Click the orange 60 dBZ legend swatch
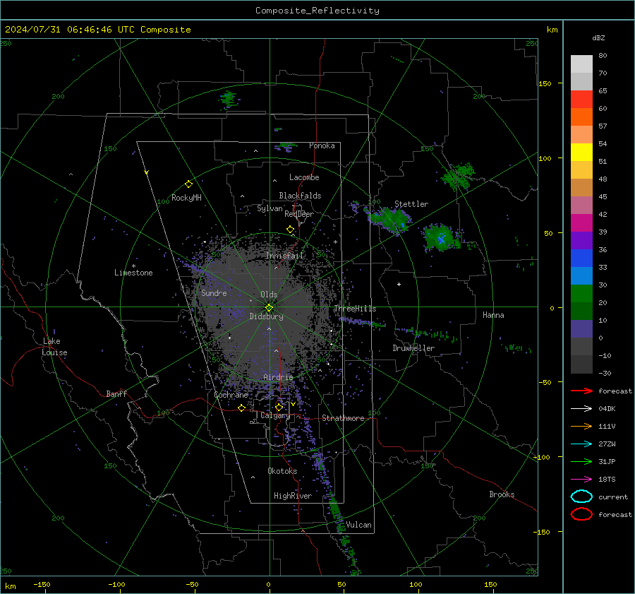The image size is (635, 594). [x=581, y=117]
